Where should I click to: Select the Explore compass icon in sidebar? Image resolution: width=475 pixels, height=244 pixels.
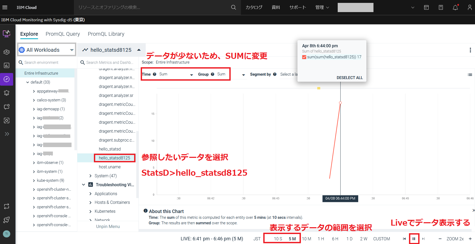click(x=7, y=79)
